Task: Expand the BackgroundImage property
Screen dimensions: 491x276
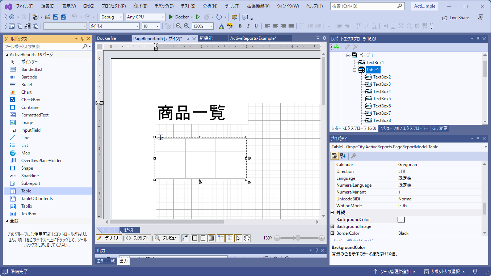Action: [332, 226]
